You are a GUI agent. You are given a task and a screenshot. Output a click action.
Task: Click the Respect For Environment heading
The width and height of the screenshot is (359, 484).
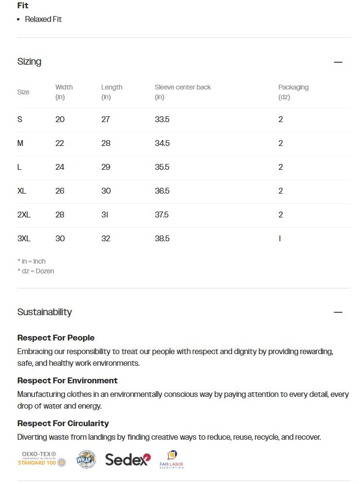[x=68, y=381]
